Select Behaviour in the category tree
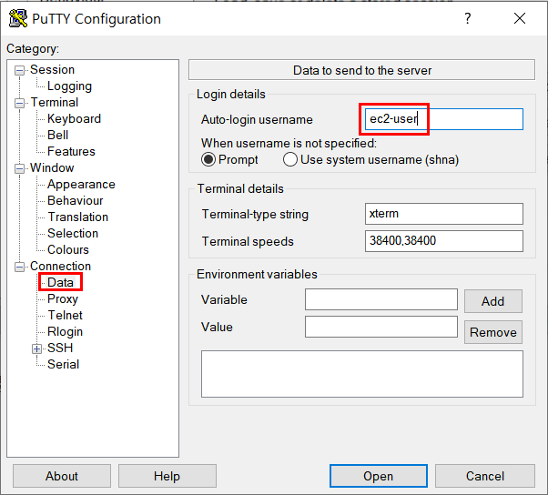548x495 pixels. click(x=76, y=200)
